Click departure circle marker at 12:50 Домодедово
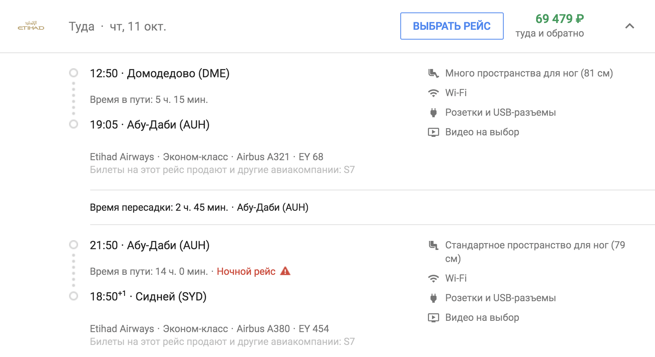This screenshot has width=655, height=357. point(74,73)
